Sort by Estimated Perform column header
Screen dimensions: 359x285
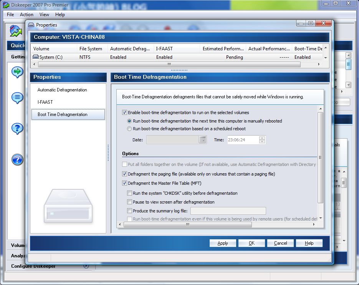223,48
